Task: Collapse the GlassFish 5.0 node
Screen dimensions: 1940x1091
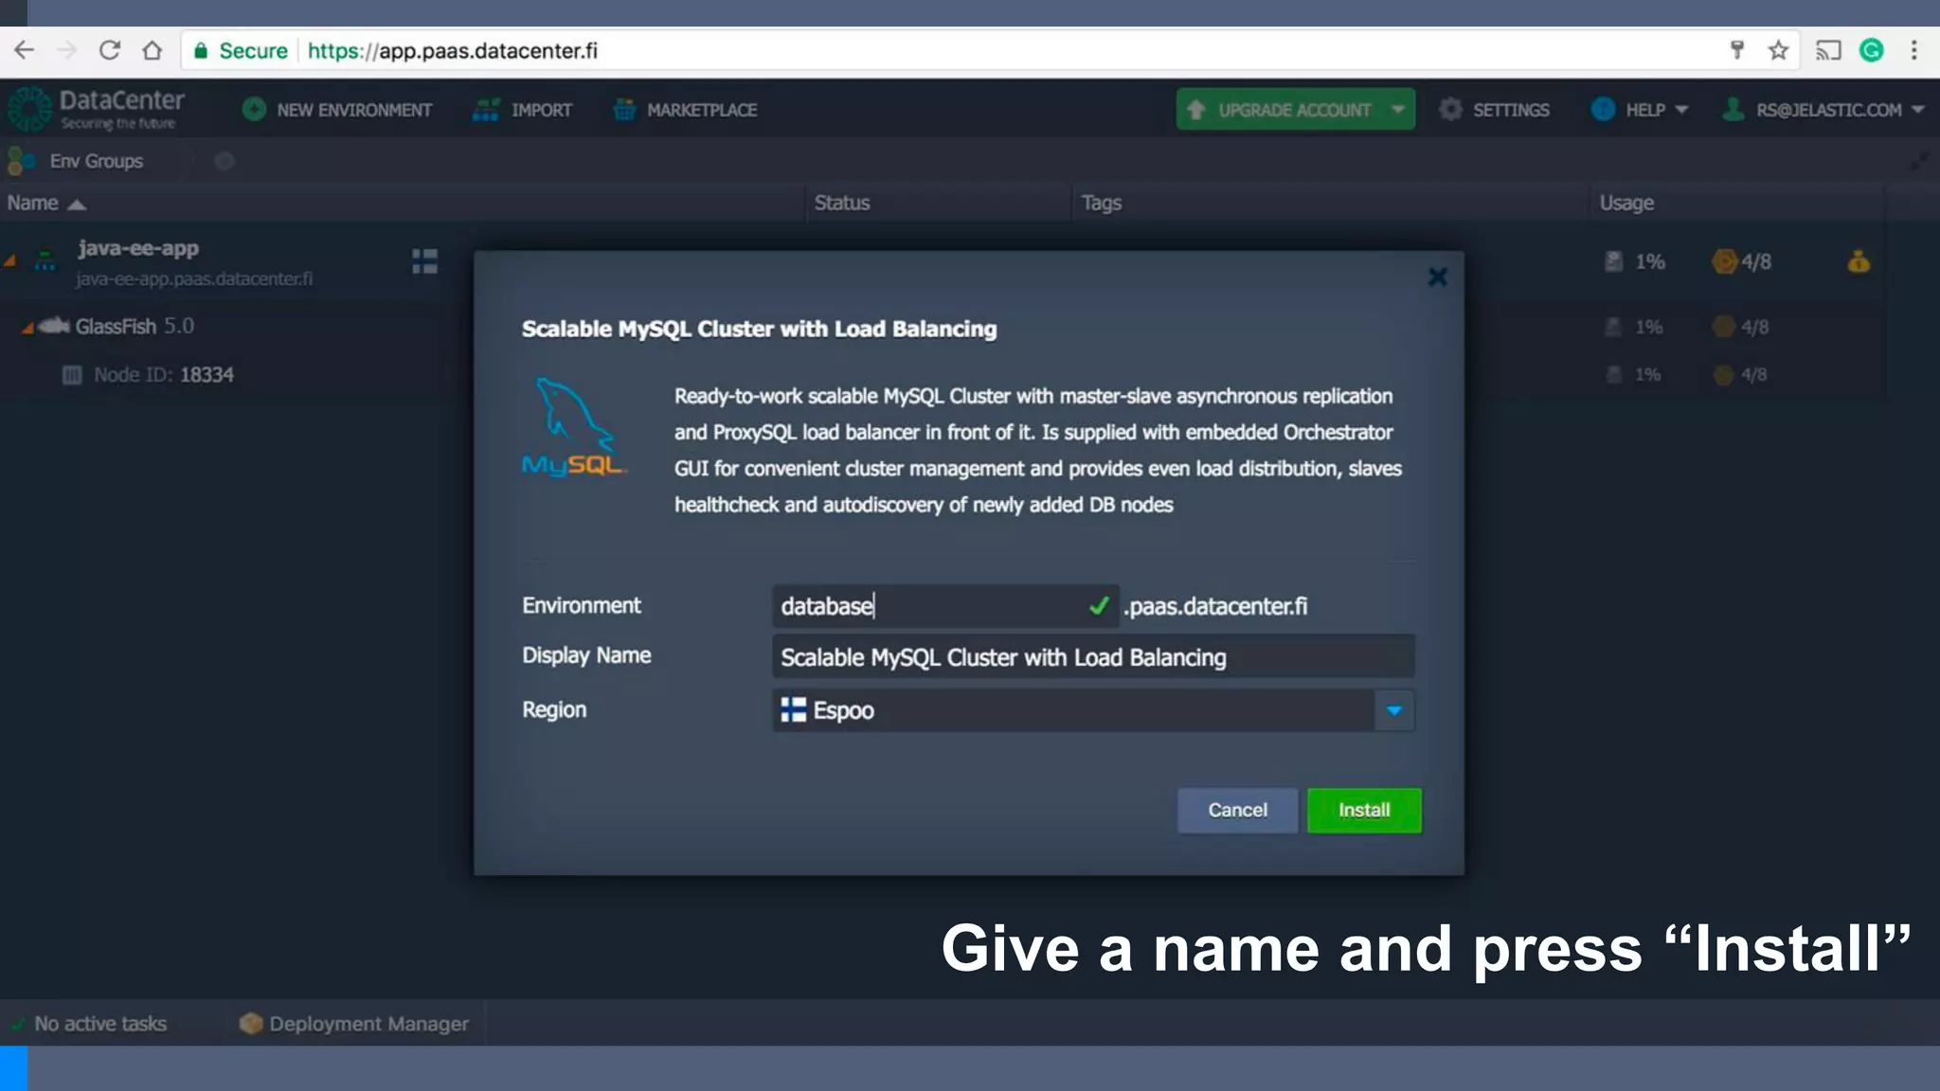Action: point(27,328)
